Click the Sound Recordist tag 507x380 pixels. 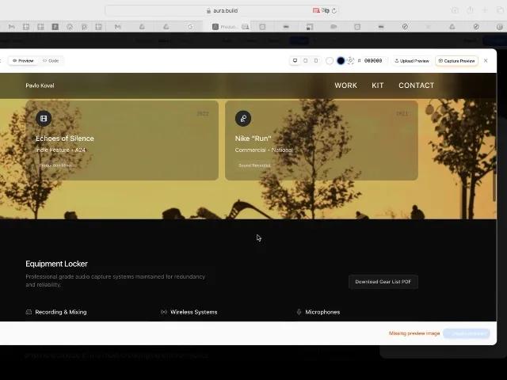point(254,165)
